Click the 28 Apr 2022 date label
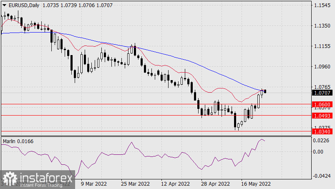This screenshot has height=189, width=335. (215, 184)
